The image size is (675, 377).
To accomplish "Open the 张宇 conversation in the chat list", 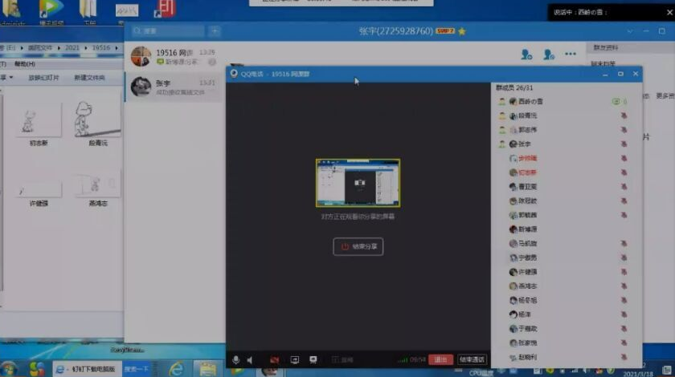I will click(174, 87).
